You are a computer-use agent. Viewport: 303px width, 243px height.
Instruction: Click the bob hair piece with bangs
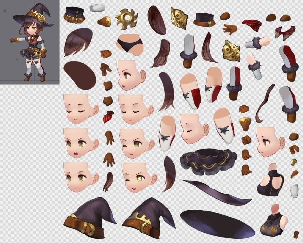click(x=78, y=42)
